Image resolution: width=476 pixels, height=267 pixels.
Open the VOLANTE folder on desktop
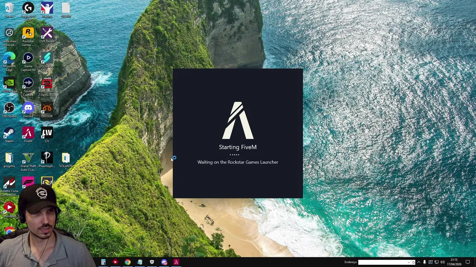[x=66, y=160]
